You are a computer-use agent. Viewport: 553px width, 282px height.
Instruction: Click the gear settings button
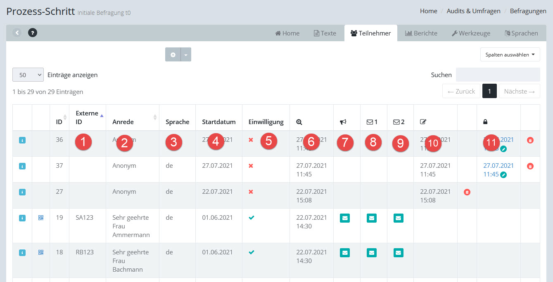tap(173, 55)
